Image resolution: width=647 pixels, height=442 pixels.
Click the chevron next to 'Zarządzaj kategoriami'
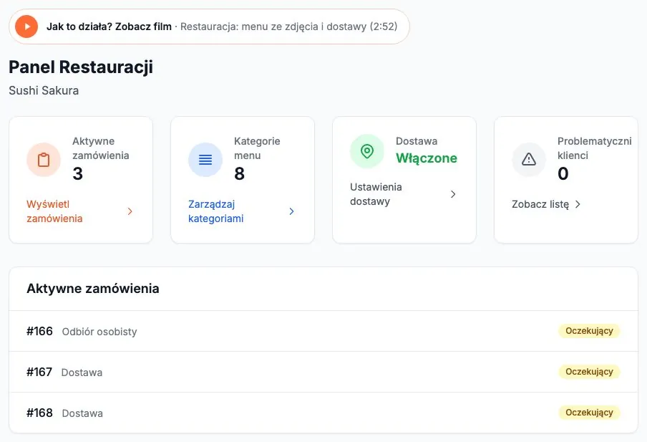click(292, 211)
